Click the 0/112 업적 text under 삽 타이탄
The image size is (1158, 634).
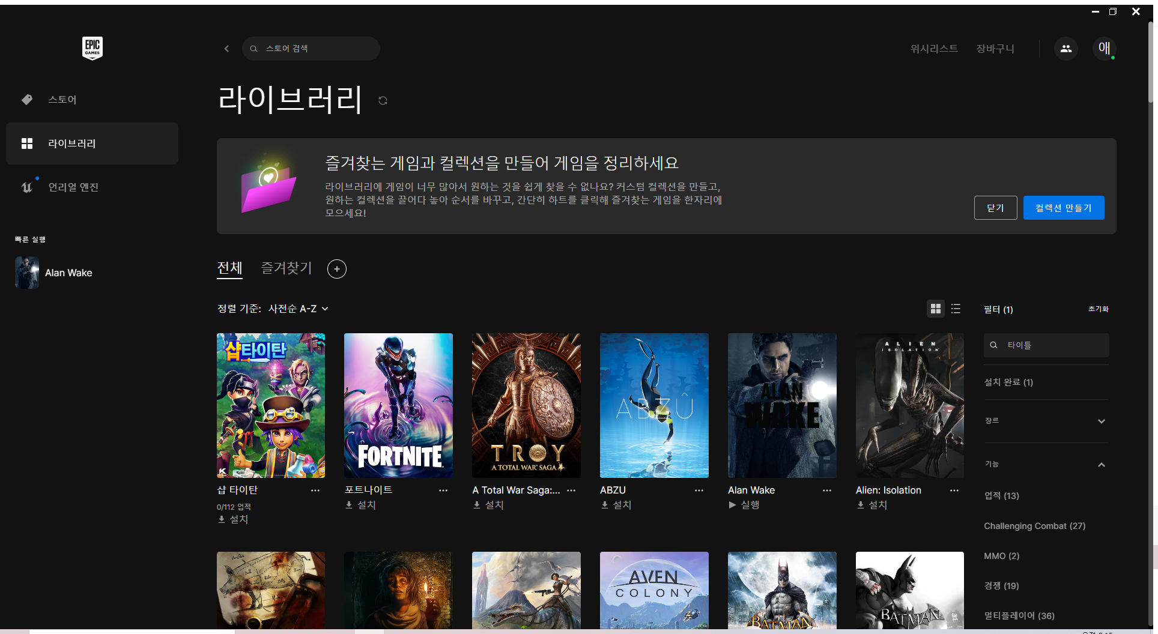234,507
